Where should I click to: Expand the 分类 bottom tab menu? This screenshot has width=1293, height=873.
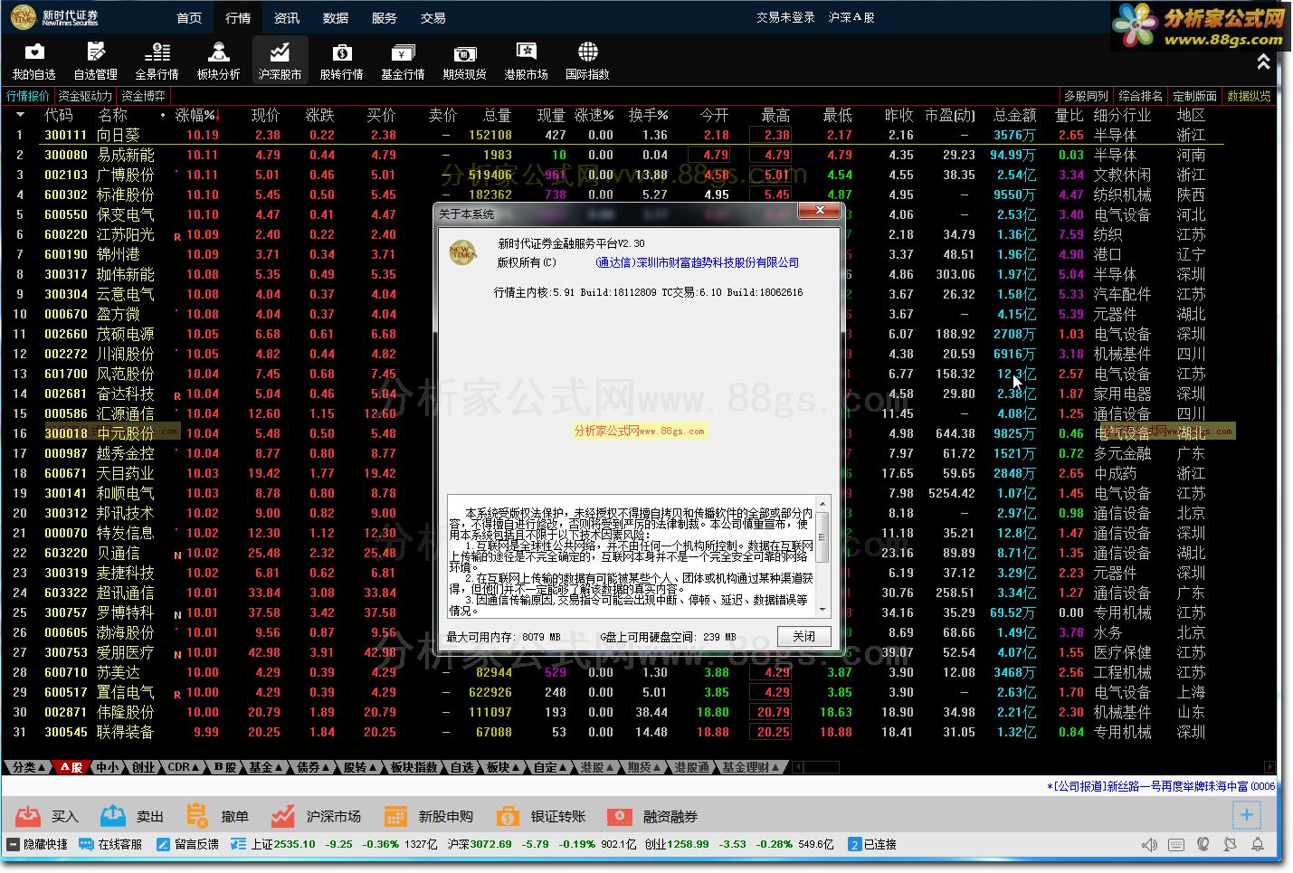pos(28,767)
